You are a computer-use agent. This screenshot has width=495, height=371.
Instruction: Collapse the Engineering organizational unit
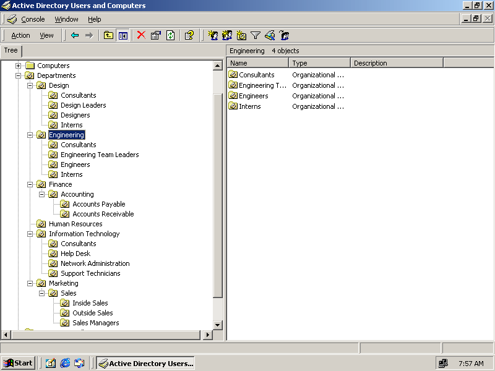(x=30, y=134)
